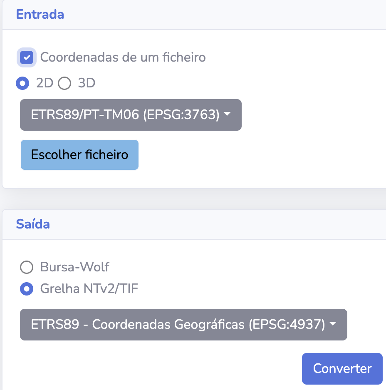Viewport: 386px width, 390px height.
Task: Click the Saída section heading
Action: (33, 224)
